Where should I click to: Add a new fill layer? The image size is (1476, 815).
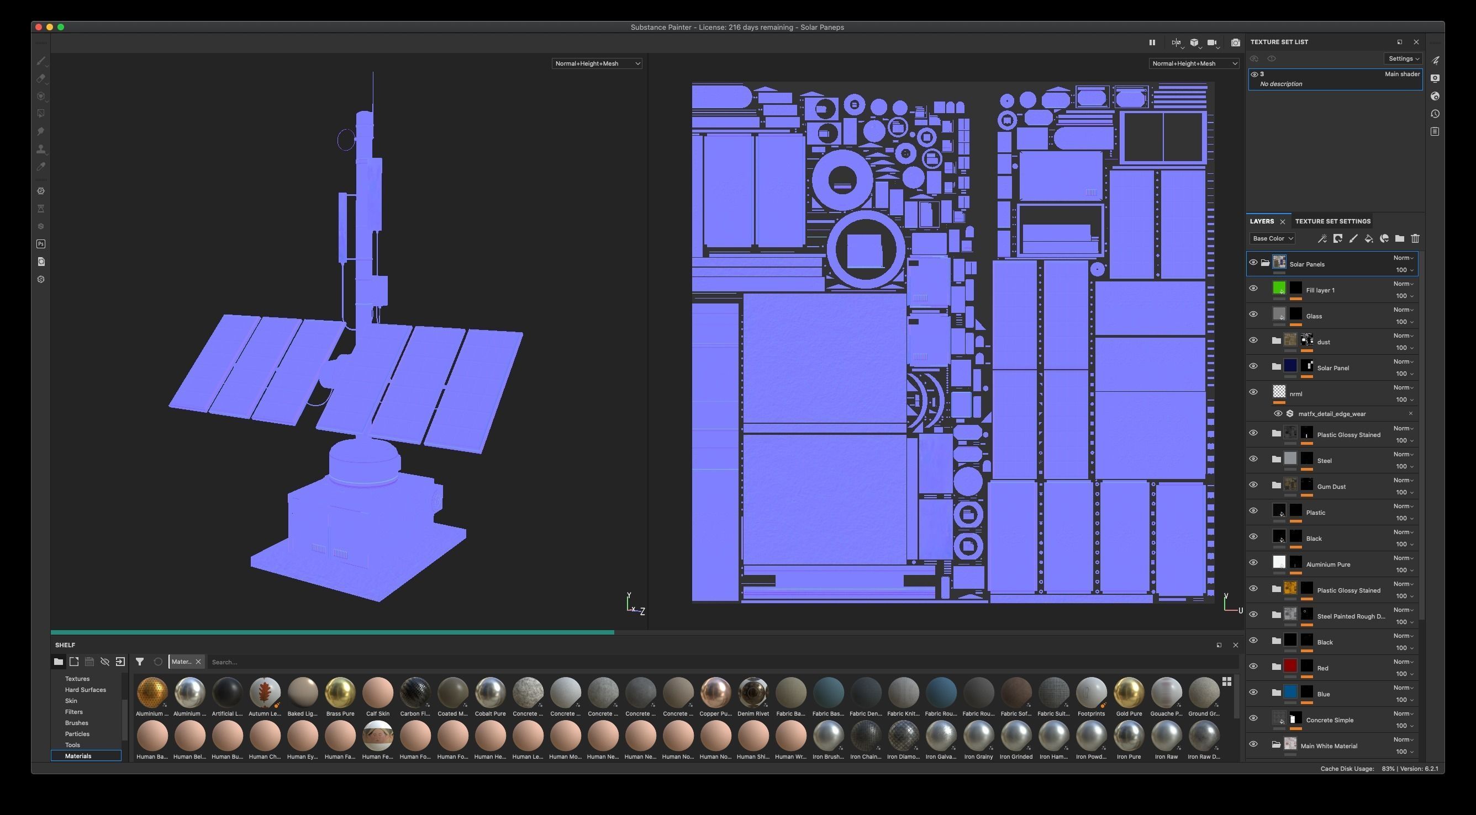tap(1369, 239)
